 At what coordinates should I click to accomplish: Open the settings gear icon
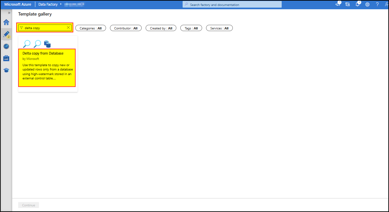coord(368,5)
